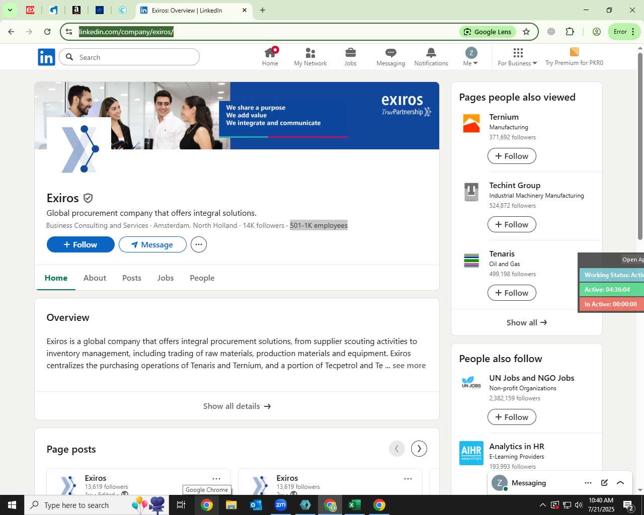The image size is (644, 515).
Task: Expand the Messaging overlay chevron
Action: pos(620,483)
